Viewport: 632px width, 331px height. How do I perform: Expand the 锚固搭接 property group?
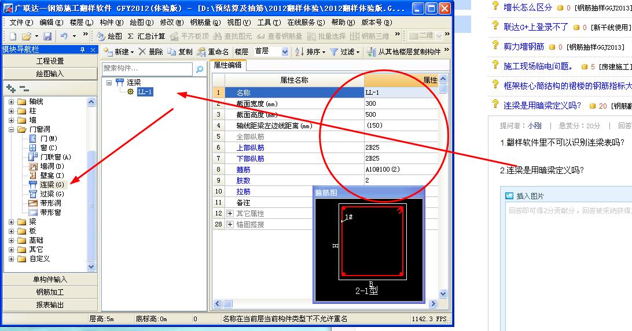pos(230,224)
